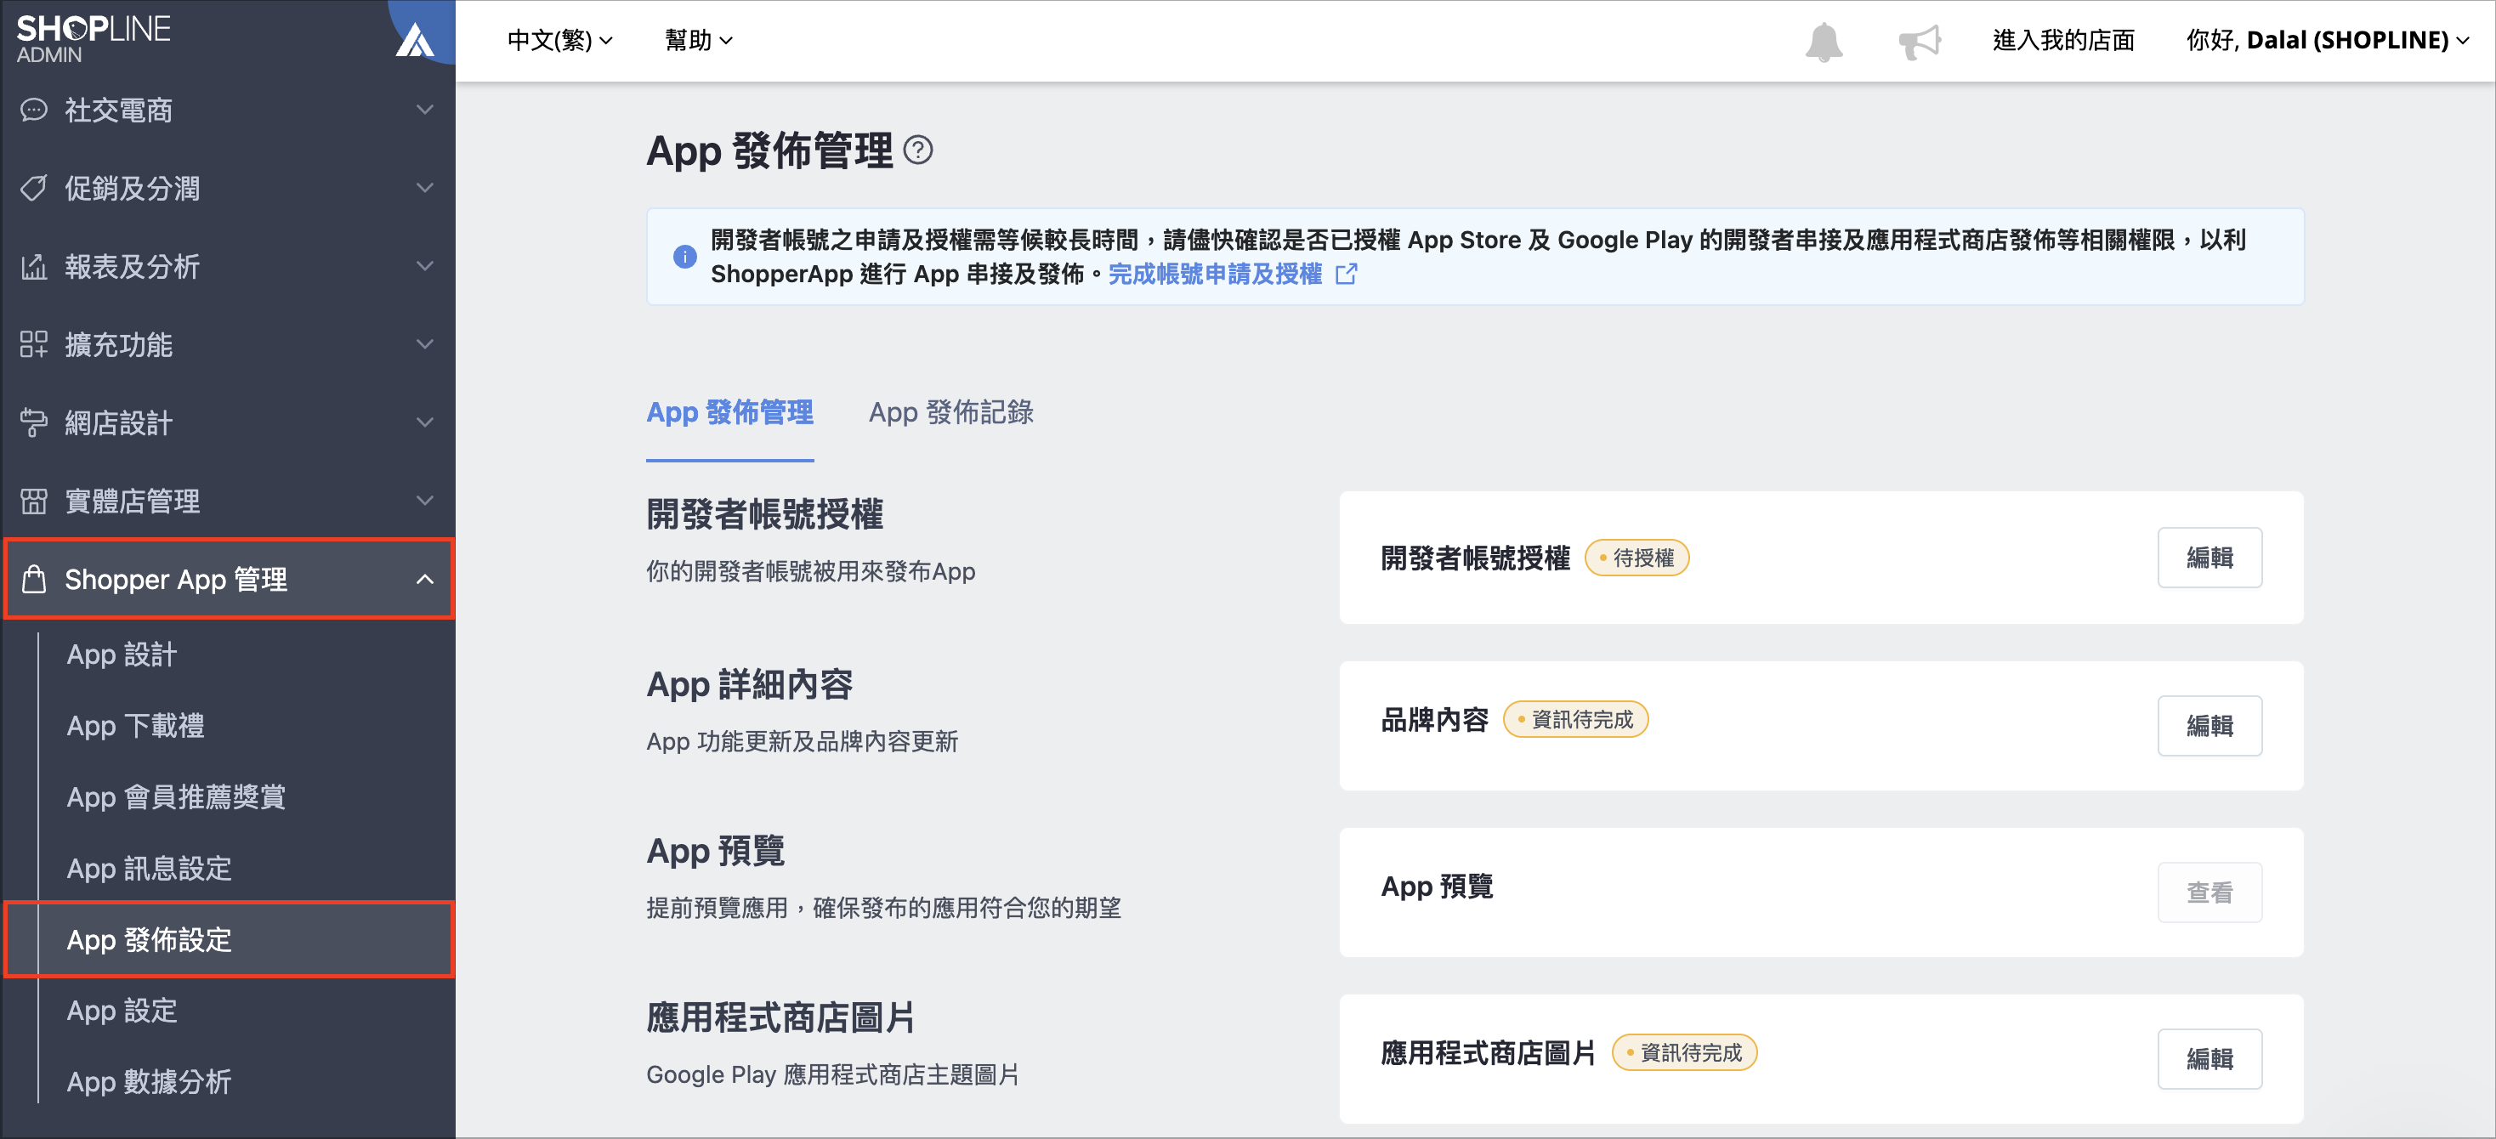The width and height of the screenshot is (2496, 1139).
Task: Click 編輯 for 品牌內容
Action: point(2210,725)
